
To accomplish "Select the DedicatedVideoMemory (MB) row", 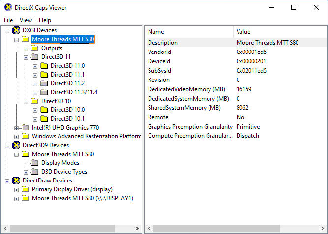I will coord(237,89).
